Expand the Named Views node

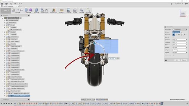(4, 23)
